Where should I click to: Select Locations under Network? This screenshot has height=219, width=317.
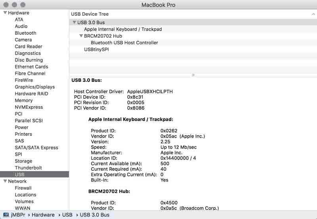pyautogui.click(x=25, y=195)
